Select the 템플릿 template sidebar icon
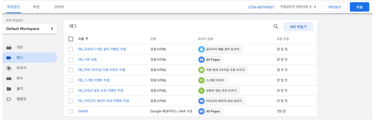The image size is (375, 122). 9,99
